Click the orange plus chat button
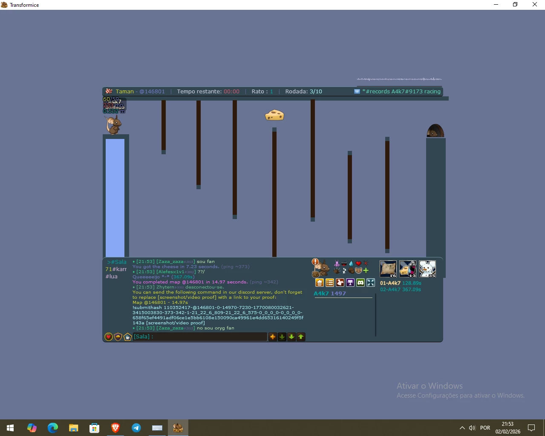The height and width of the screenshot is (436, 545). coord(273,337)
